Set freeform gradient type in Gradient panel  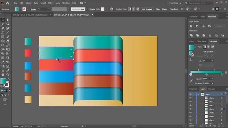coord(213,47)
